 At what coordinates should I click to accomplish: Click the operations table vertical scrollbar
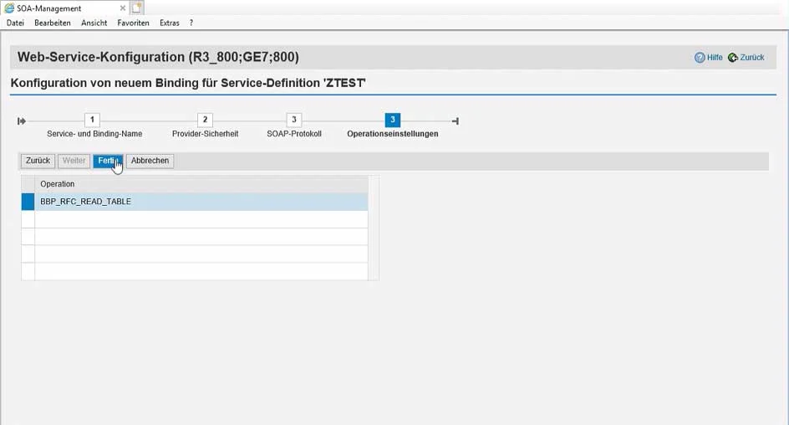(x=374, y=228)
